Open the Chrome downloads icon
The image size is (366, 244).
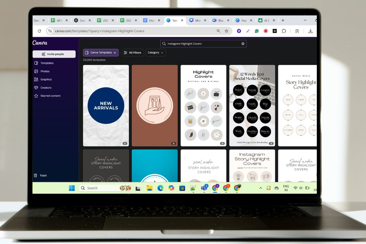[310, 31]
